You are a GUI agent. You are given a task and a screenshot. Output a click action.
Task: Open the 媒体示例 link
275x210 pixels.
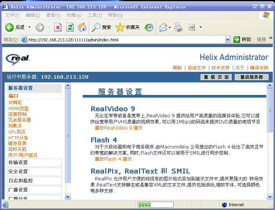[259, 68]
